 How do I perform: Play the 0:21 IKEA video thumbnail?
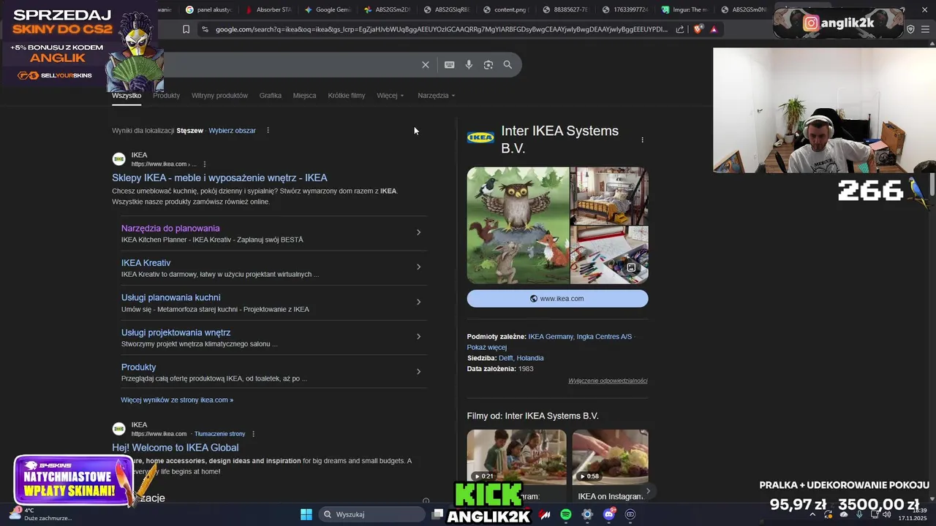(x=516, y=457)
